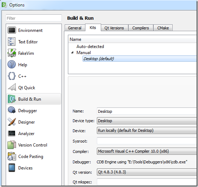Click the Designer brush icon

tap(12, 122)
